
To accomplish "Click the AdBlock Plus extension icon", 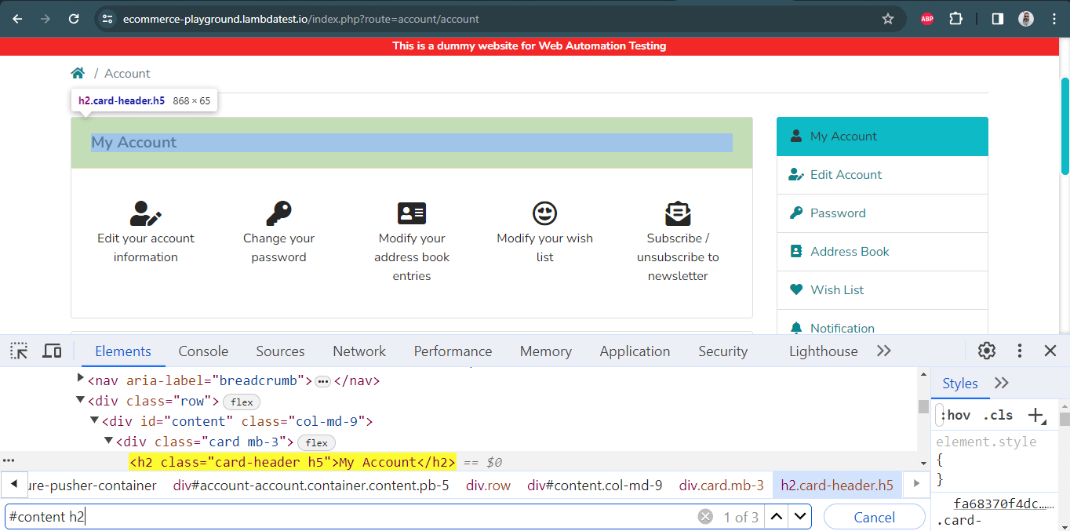I will [926, 19].
